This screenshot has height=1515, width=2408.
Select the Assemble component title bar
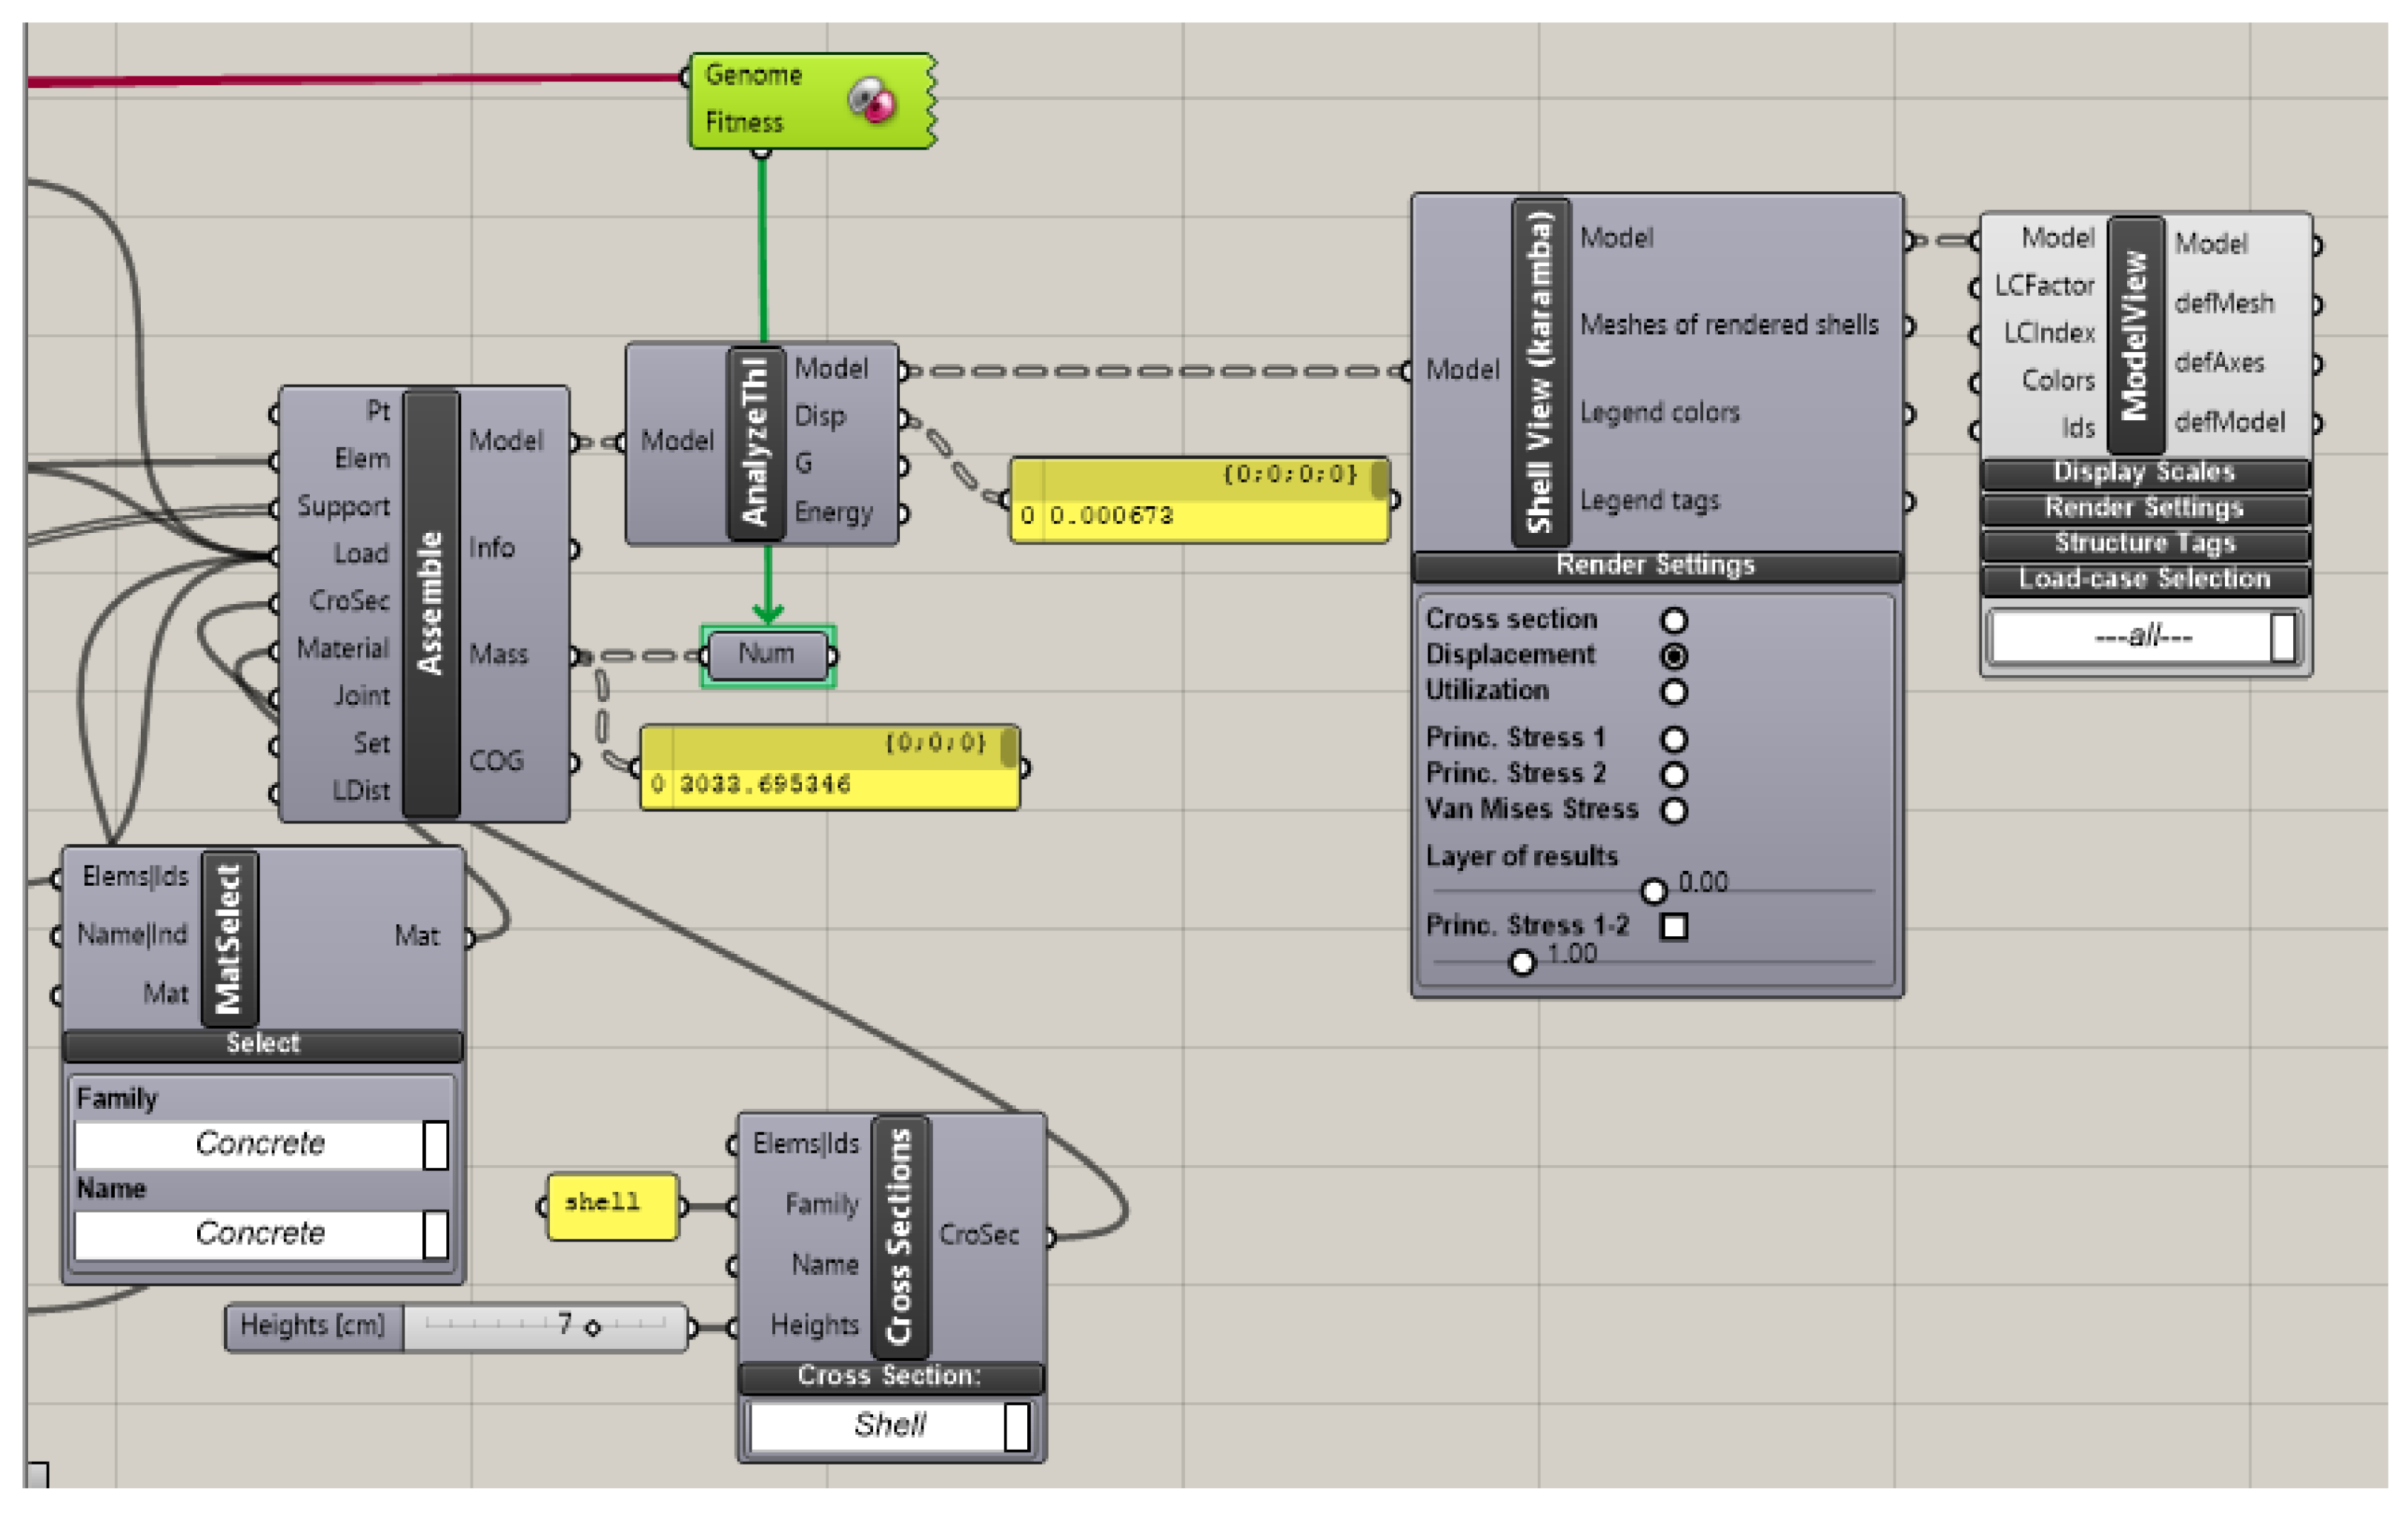(x=431, y=604)
